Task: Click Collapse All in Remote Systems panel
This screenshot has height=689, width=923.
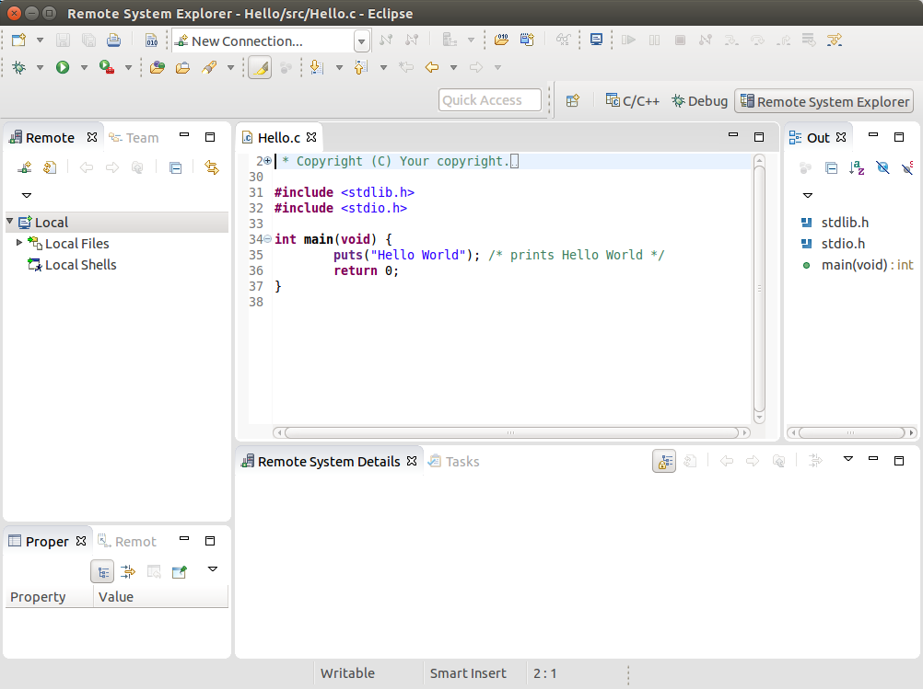Action: coord(175,167)
